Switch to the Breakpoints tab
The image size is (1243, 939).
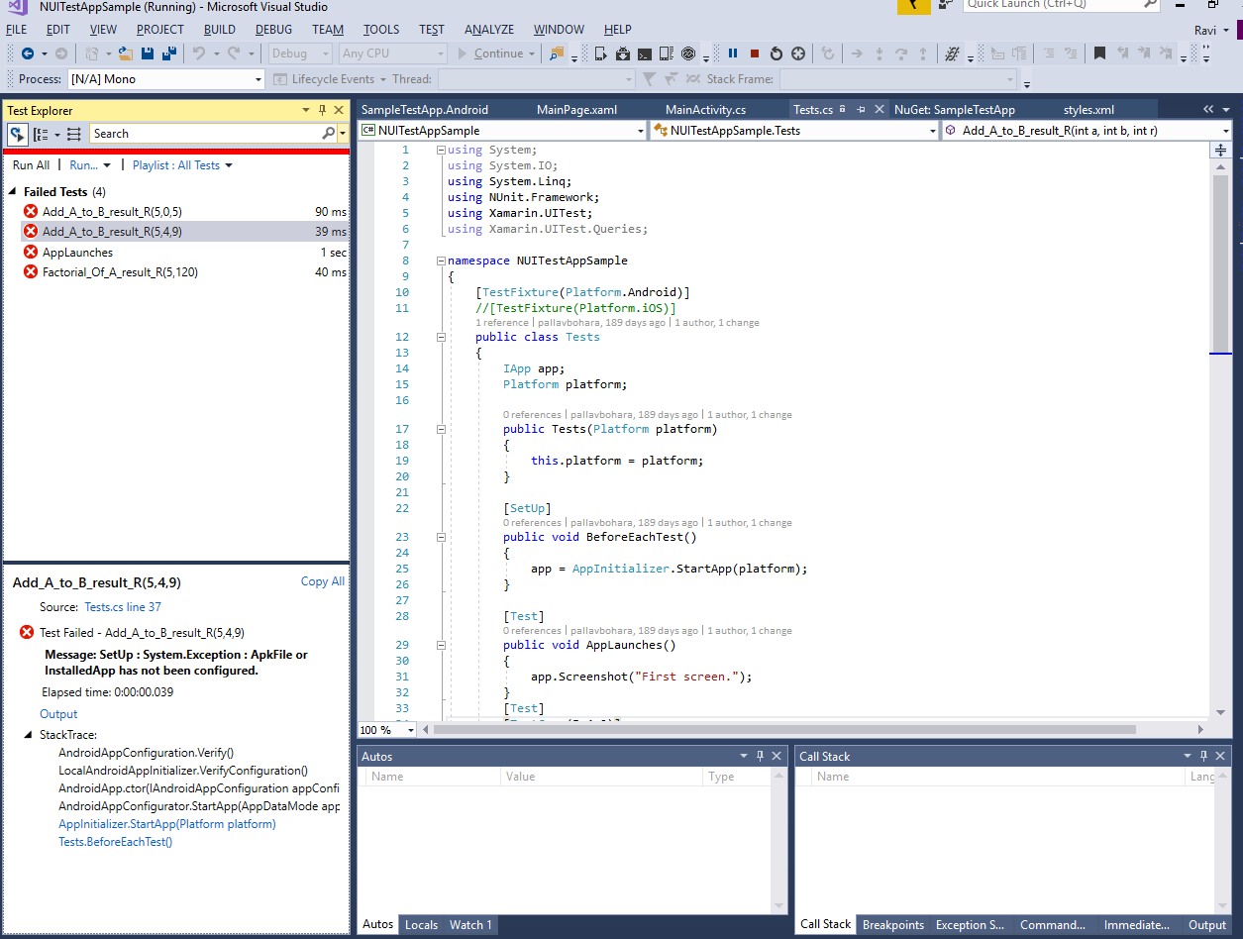(893, 925)
